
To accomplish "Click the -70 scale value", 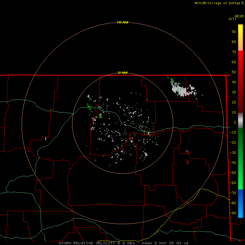I will coord(233,193).
